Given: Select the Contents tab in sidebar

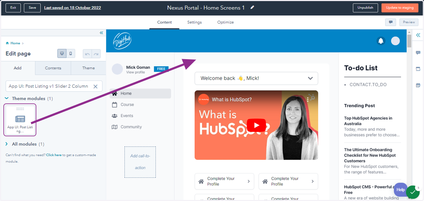Looking at the screenshot, I should coord(53,68).
